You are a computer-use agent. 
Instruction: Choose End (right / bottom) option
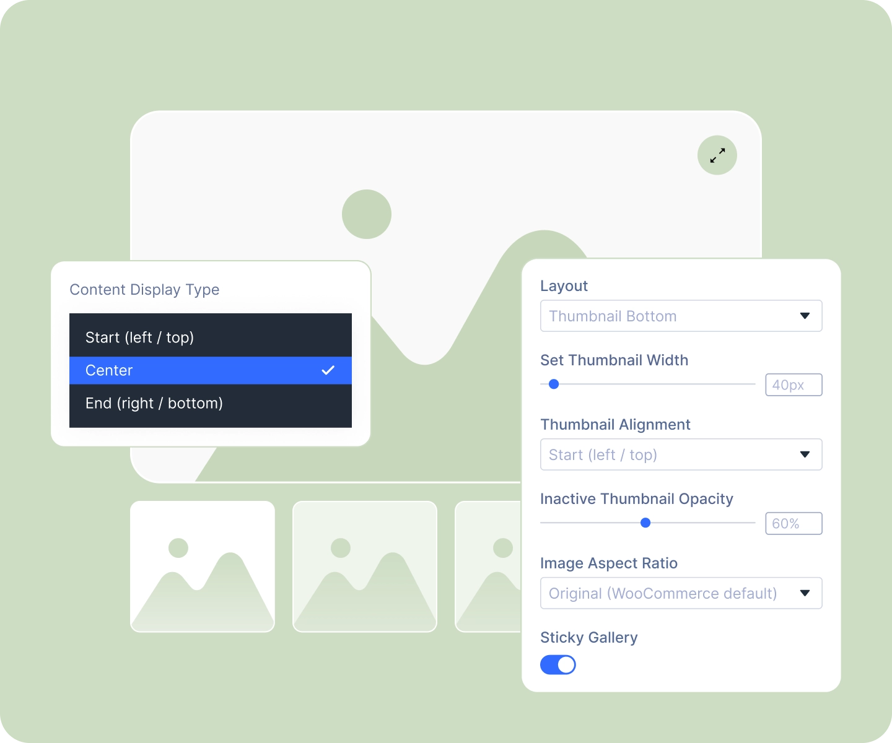pos(211,403)
